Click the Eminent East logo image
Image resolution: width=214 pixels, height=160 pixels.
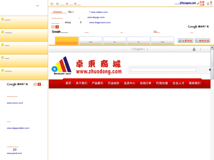[x=62, y=65]
